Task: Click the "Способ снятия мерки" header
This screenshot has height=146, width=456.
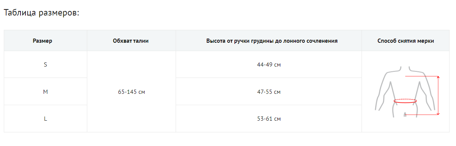Action: [x=406, y=40]
